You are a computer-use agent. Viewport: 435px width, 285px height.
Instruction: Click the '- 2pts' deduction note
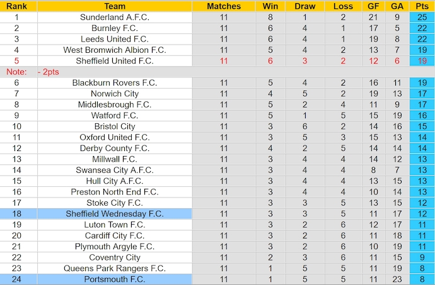(48, 72)
